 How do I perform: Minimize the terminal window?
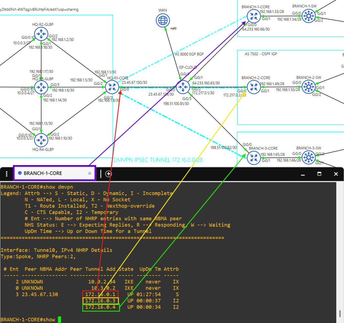(x=303, y=174)
